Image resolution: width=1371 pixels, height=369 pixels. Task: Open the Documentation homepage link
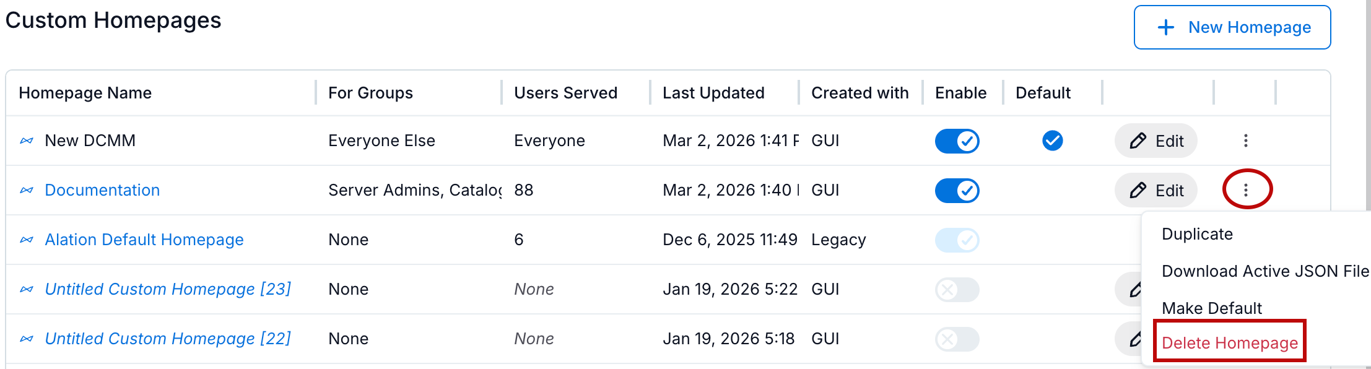[102, 190]
